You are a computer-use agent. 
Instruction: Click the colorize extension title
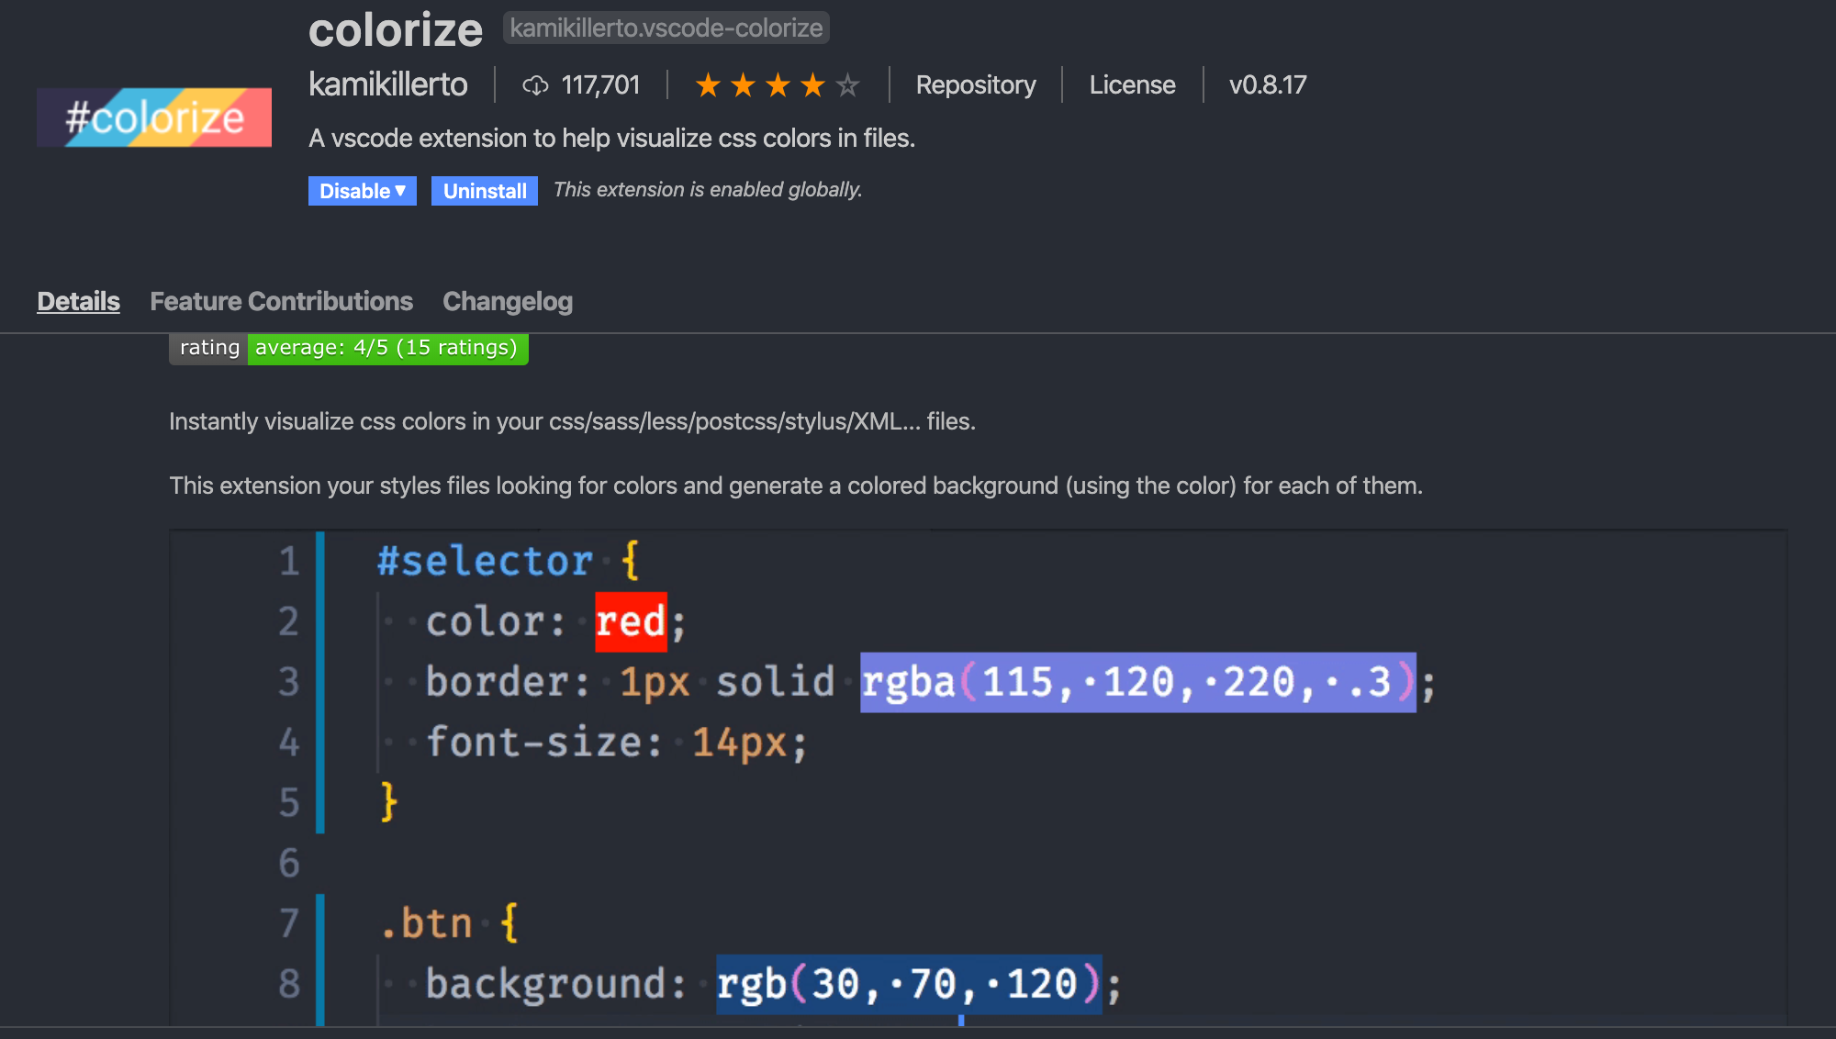click(x=396, y=30)
